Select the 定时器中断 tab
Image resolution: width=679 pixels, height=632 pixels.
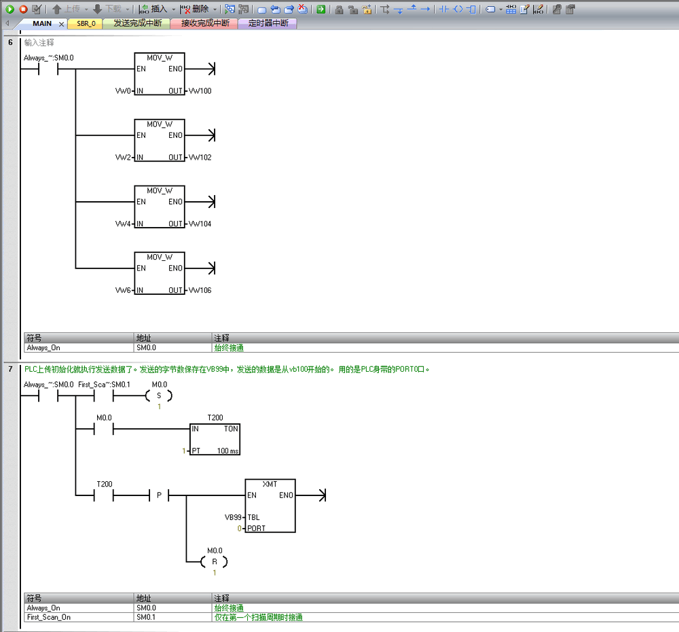[x=268, y=24]
